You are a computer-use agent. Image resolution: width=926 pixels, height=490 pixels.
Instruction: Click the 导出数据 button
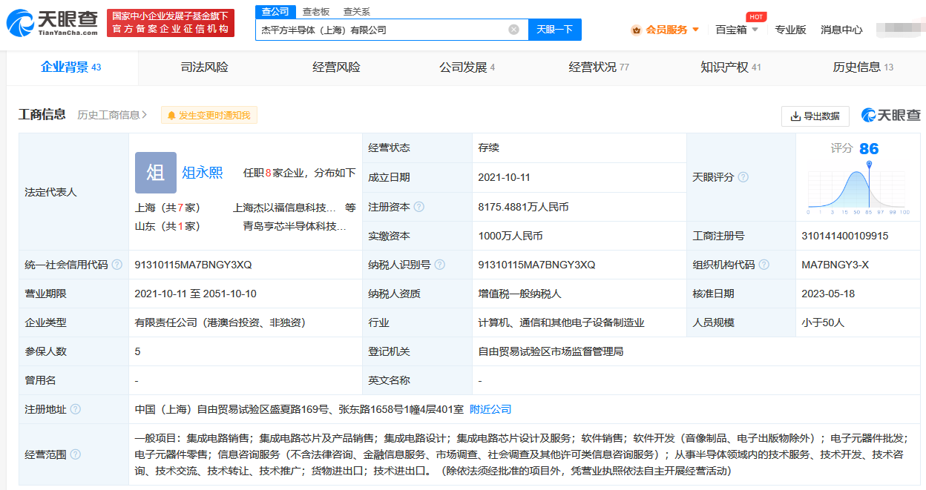click(815, 116)
